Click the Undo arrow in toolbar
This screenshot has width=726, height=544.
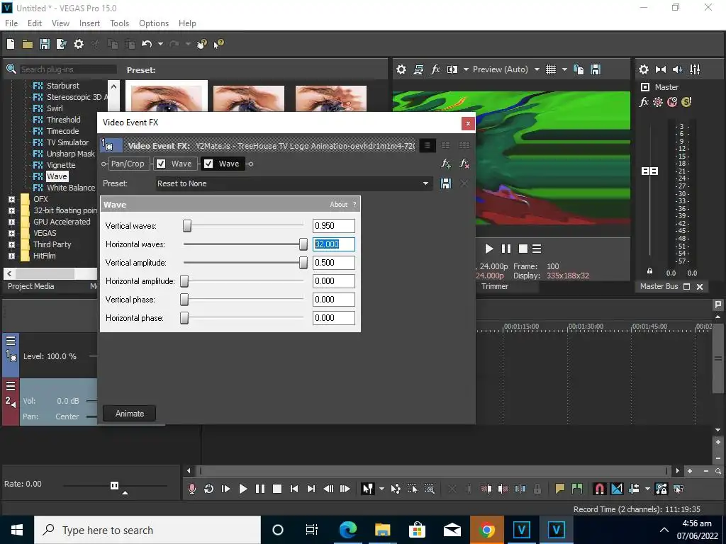click(147, 44)
